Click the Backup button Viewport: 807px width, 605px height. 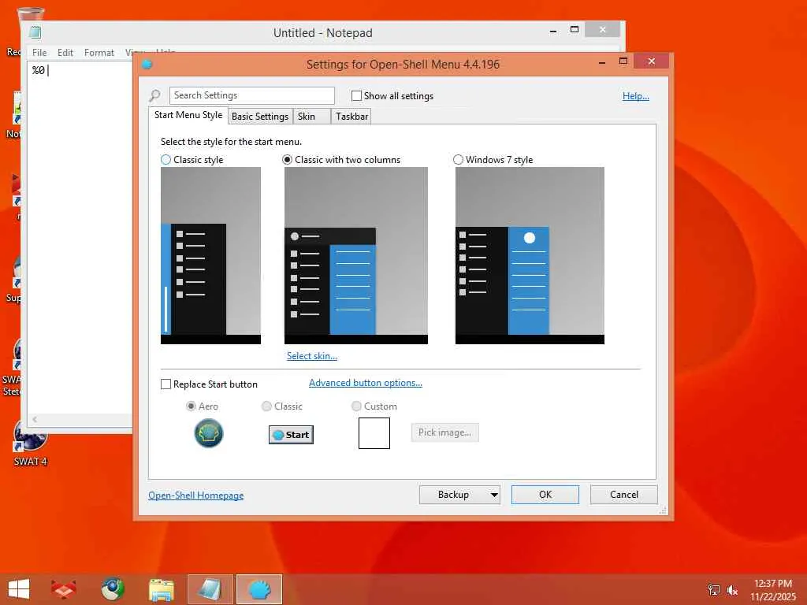tap(453, 495)
